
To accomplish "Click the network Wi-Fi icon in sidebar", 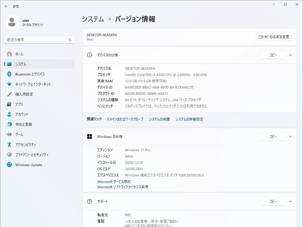I will (9, 84).
